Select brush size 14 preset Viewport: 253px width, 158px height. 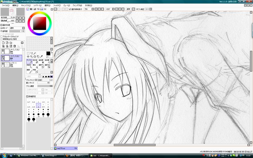click(39, 115)
